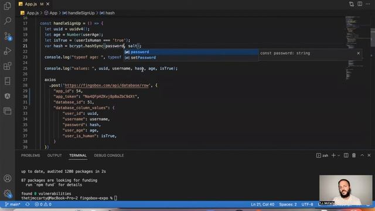Open the Extensions view
Screen dimensions: 375x211
(x=8, y=66)
